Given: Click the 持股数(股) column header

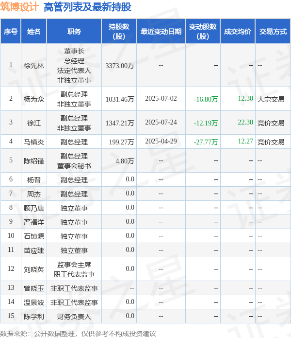Looking at the screenshot, I should coord(119,32).
